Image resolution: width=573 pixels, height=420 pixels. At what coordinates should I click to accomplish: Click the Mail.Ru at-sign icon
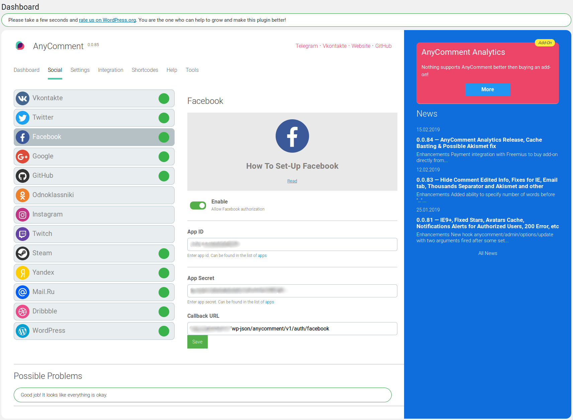(x=22, y=292)
